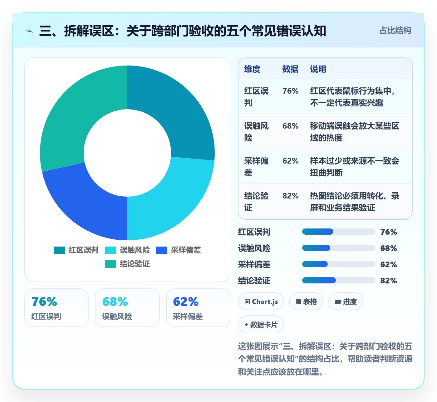The image size is (437, 402).
Task: Click the 82% table data cell
Action: (x=290, y=196)
